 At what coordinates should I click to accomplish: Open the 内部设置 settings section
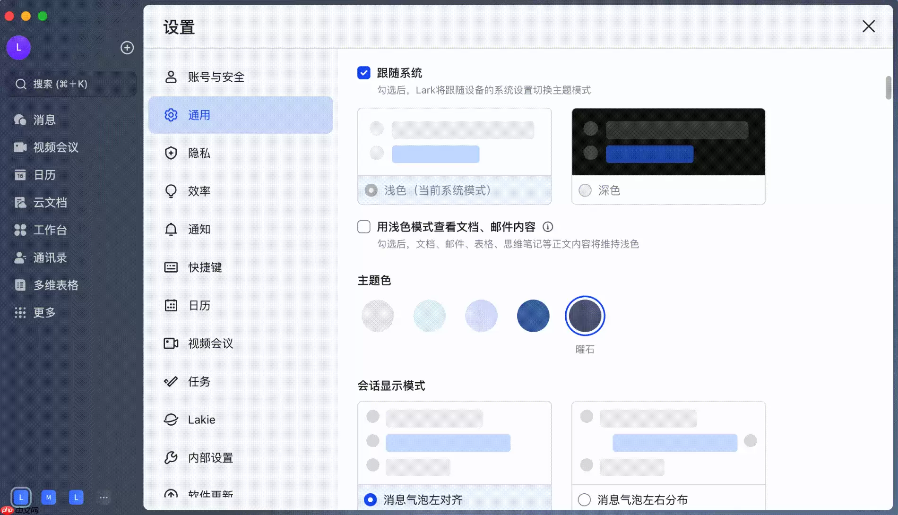click(210, 457)
